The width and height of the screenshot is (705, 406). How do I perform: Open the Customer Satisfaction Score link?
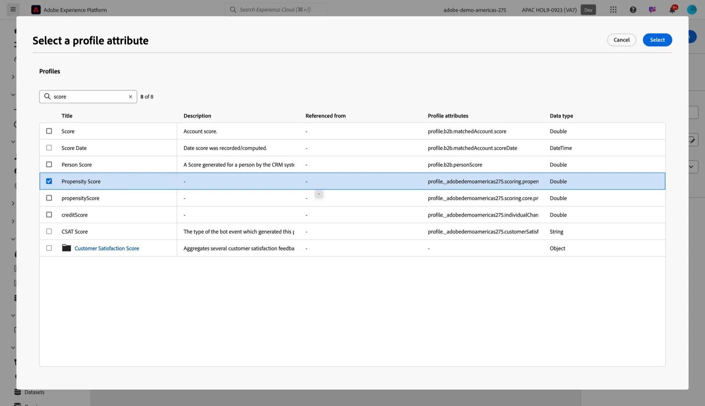coord(107,248)
